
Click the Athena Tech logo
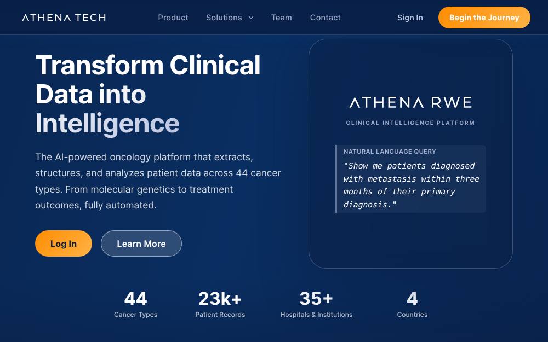pyautogui.click(x=64, y=18)
